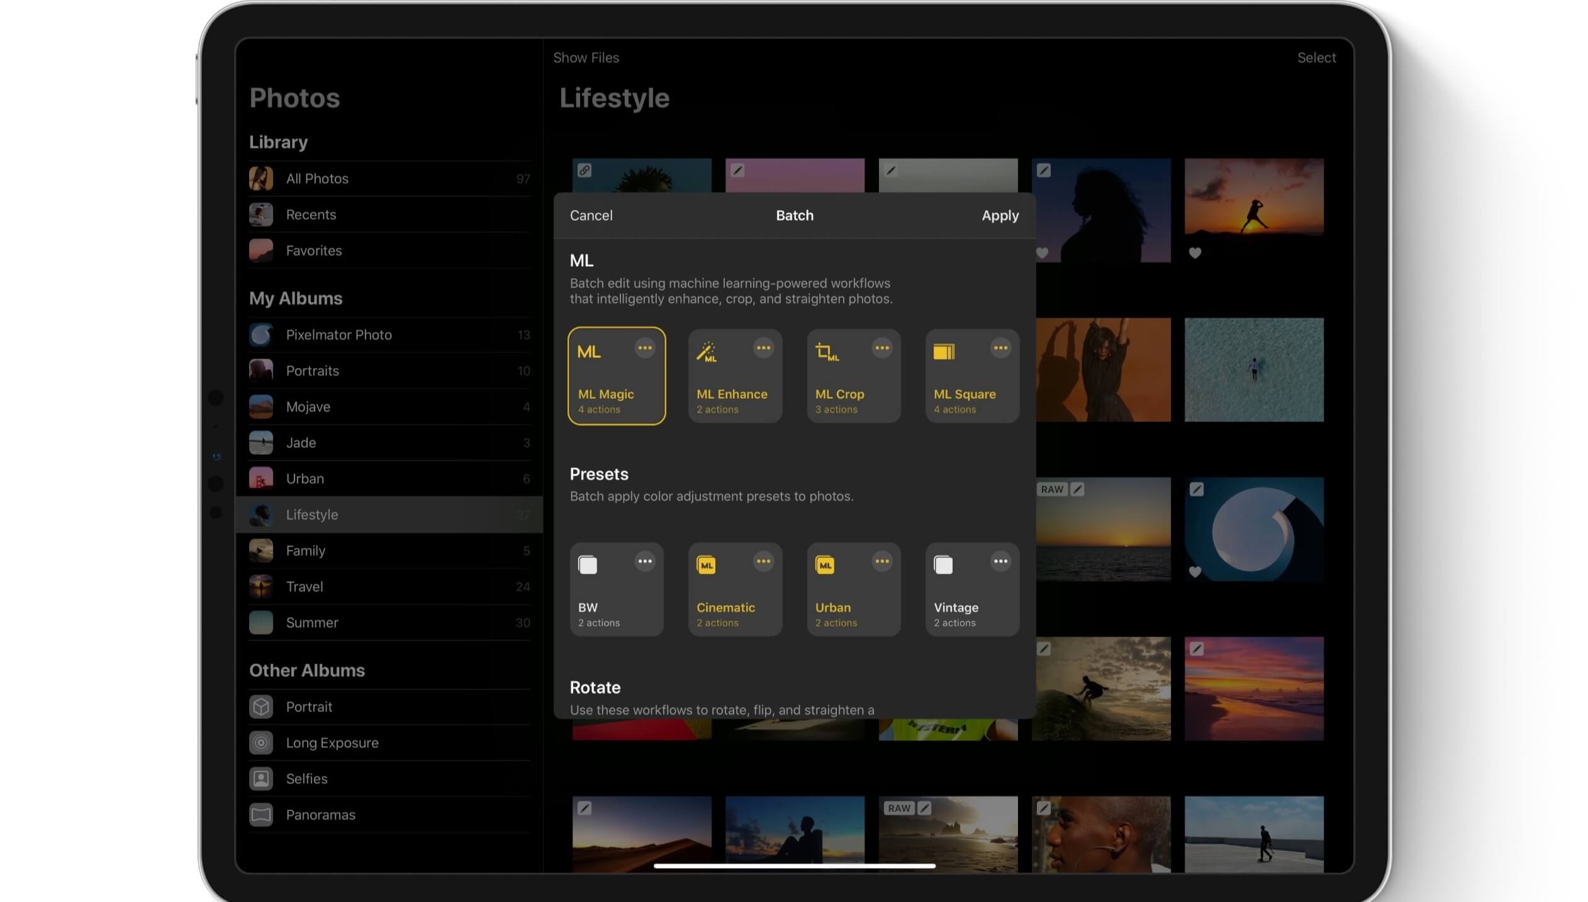
Task: Open options for ML Magic workflow
Action: [644, 348]
